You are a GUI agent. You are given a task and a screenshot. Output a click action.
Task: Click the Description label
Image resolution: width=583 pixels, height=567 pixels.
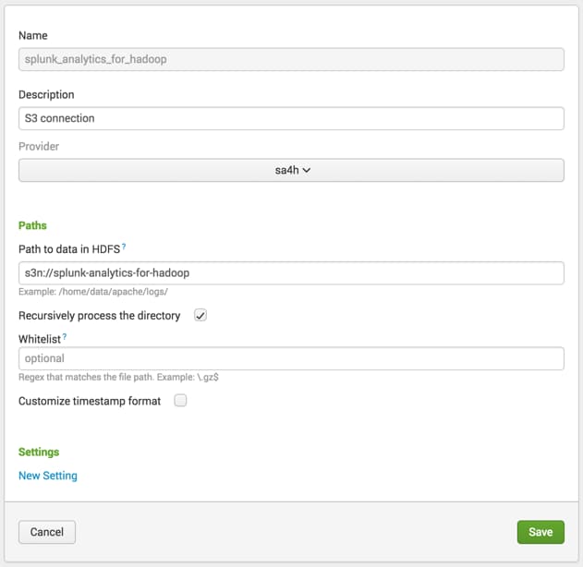(46, 94)
